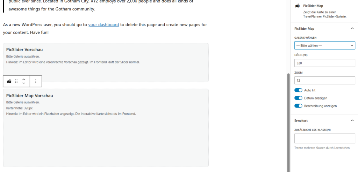
Task: Focus the Zoom input field
Action: click(x=324, y=80)
